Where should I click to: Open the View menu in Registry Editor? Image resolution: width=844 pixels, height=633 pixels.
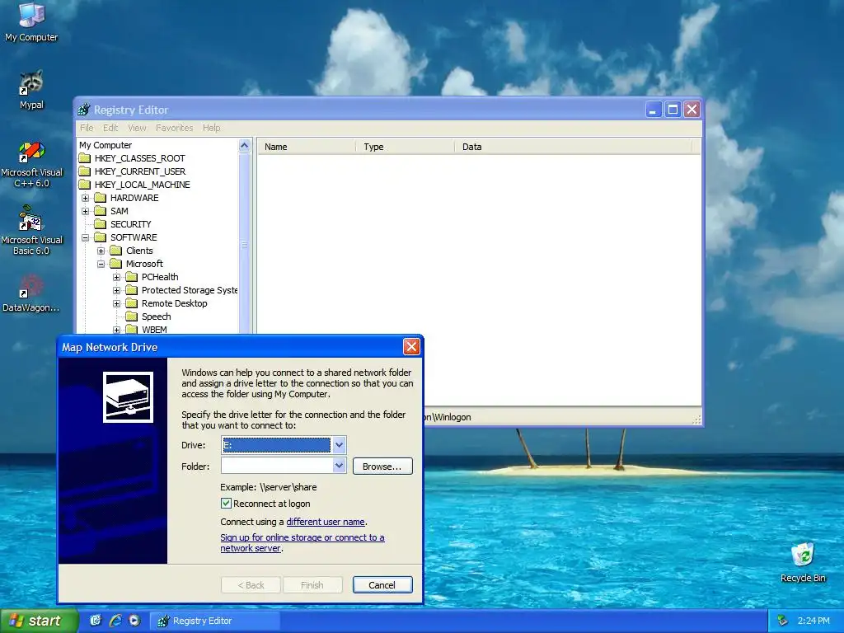137,128
